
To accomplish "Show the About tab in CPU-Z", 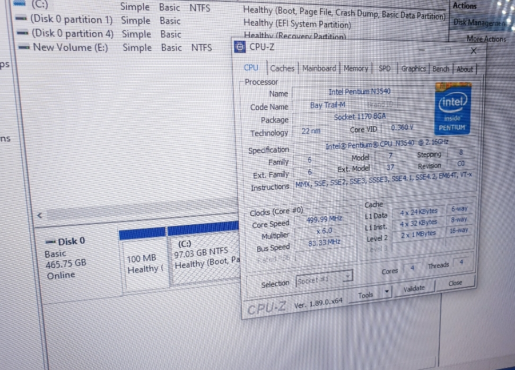I will [465, 69].
